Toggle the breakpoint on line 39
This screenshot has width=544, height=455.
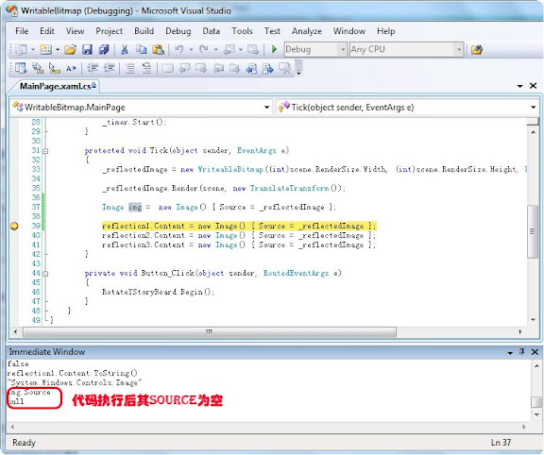pyautogui.click(x=14, y=227)
